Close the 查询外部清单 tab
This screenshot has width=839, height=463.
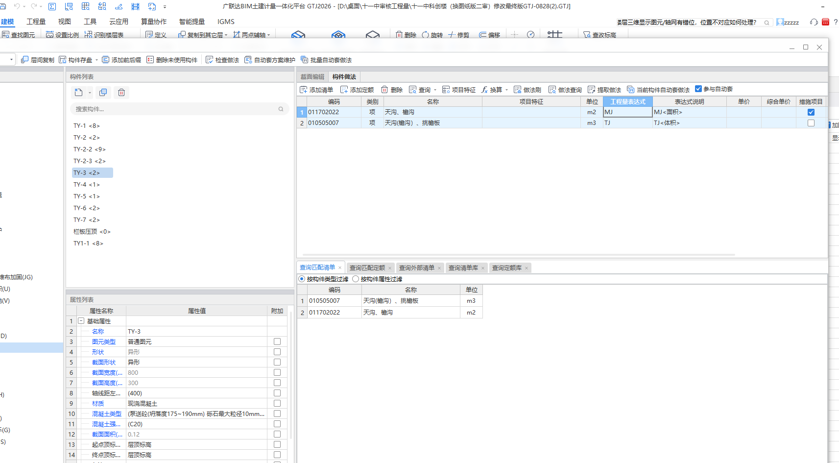click(x=439, y=268)
